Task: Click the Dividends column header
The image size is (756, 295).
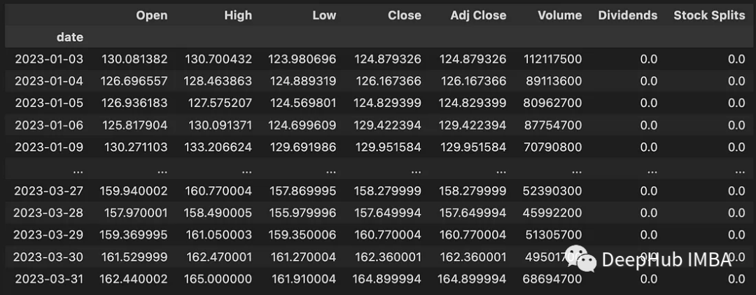Action: click(628, 15)
